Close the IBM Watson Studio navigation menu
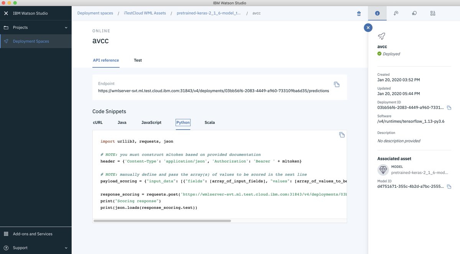Image resolution: width=460 pixels, height=254 pixels. coord(6,13)
